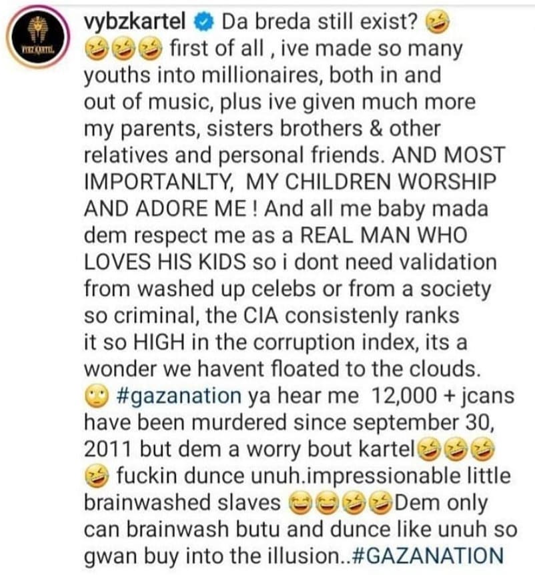535x575 pixels.
Task: Click the second grinning emoji after 'slaves'
Action: click(x=327, y=503)
